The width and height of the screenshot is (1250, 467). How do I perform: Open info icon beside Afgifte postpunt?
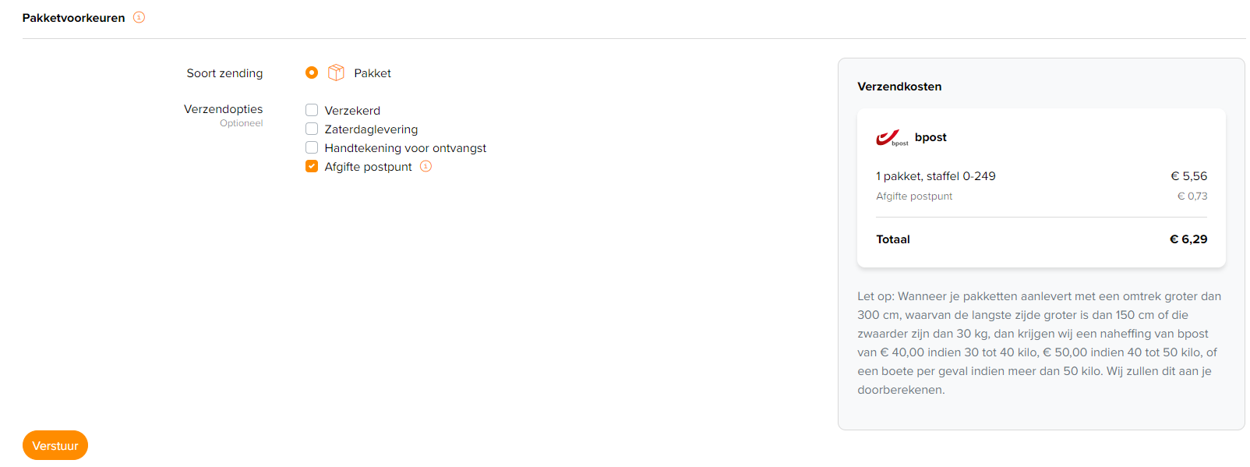click(x=425, y=166)
